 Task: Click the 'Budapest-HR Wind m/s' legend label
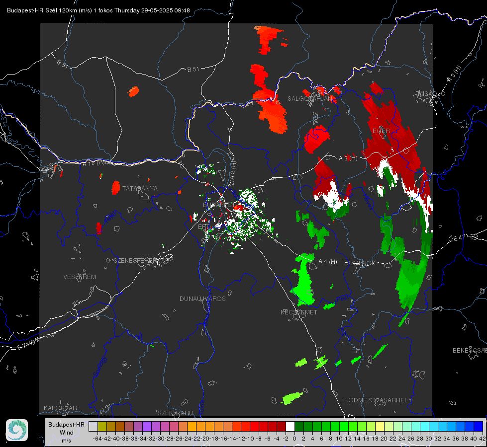(67, 432)
